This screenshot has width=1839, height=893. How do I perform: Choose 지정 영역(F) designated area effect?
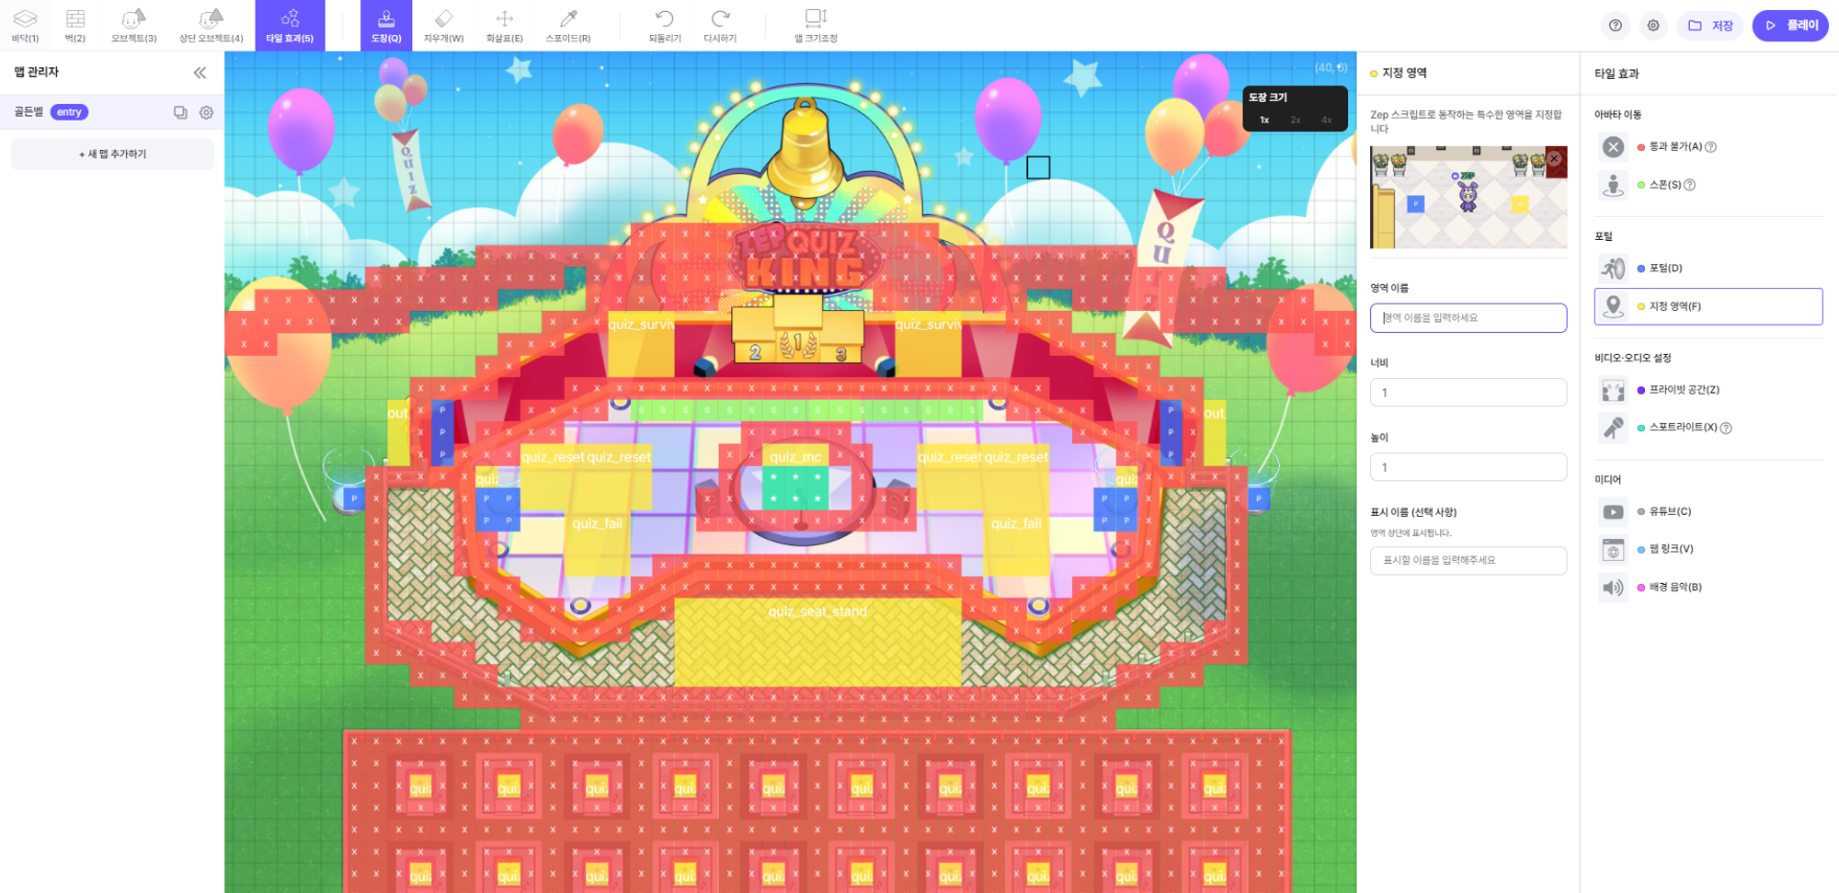[1708, 306]
